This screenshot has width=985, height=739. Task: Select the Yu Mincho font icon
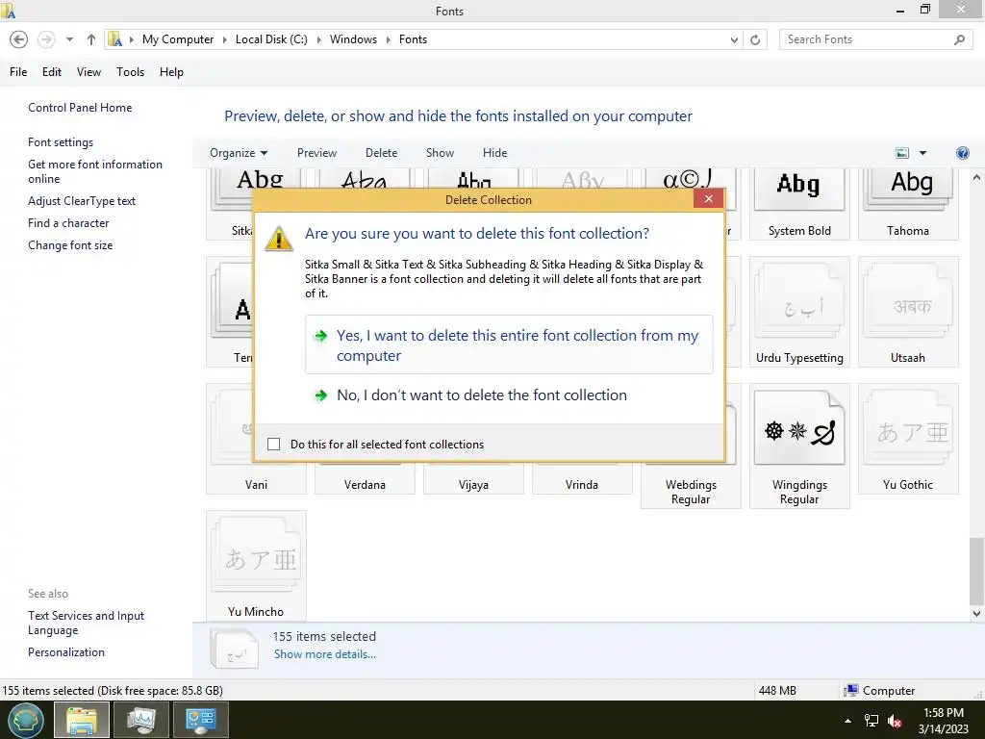click(256, 555)
